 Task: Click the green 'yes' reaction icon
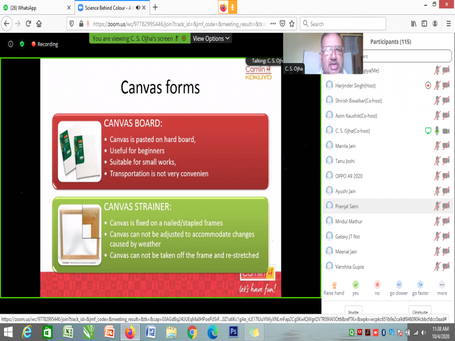coord(355,284)
